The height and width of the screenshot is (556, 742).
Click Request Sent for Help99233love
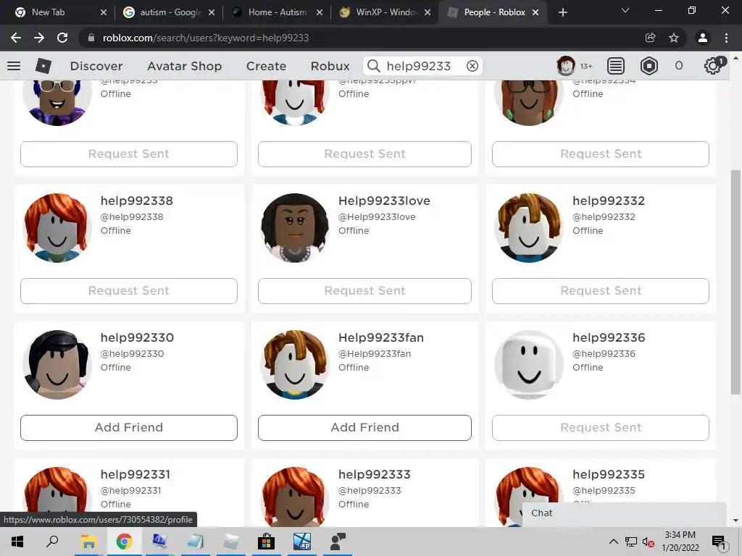coord(364,291)
